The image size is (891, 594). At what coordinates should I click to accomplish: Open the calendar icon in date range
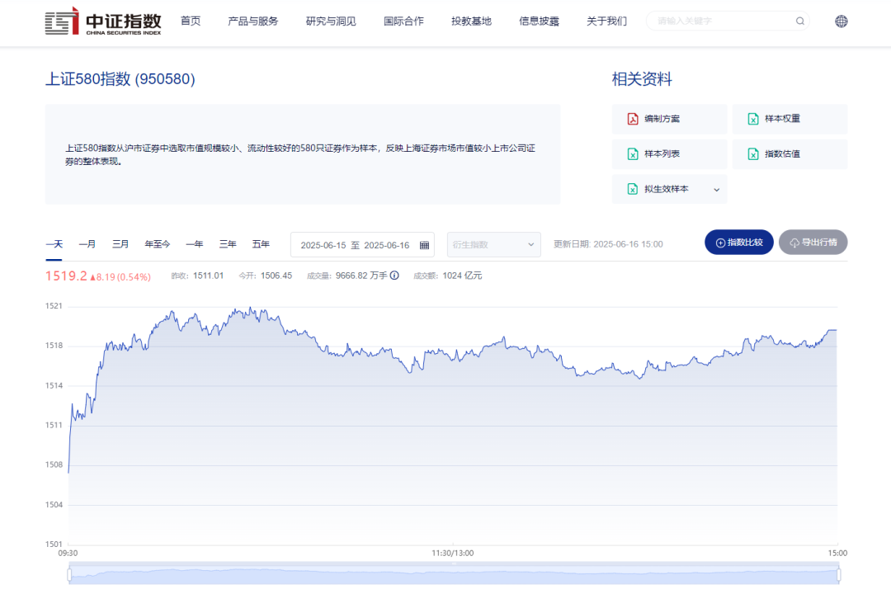[x=424, y=245]
